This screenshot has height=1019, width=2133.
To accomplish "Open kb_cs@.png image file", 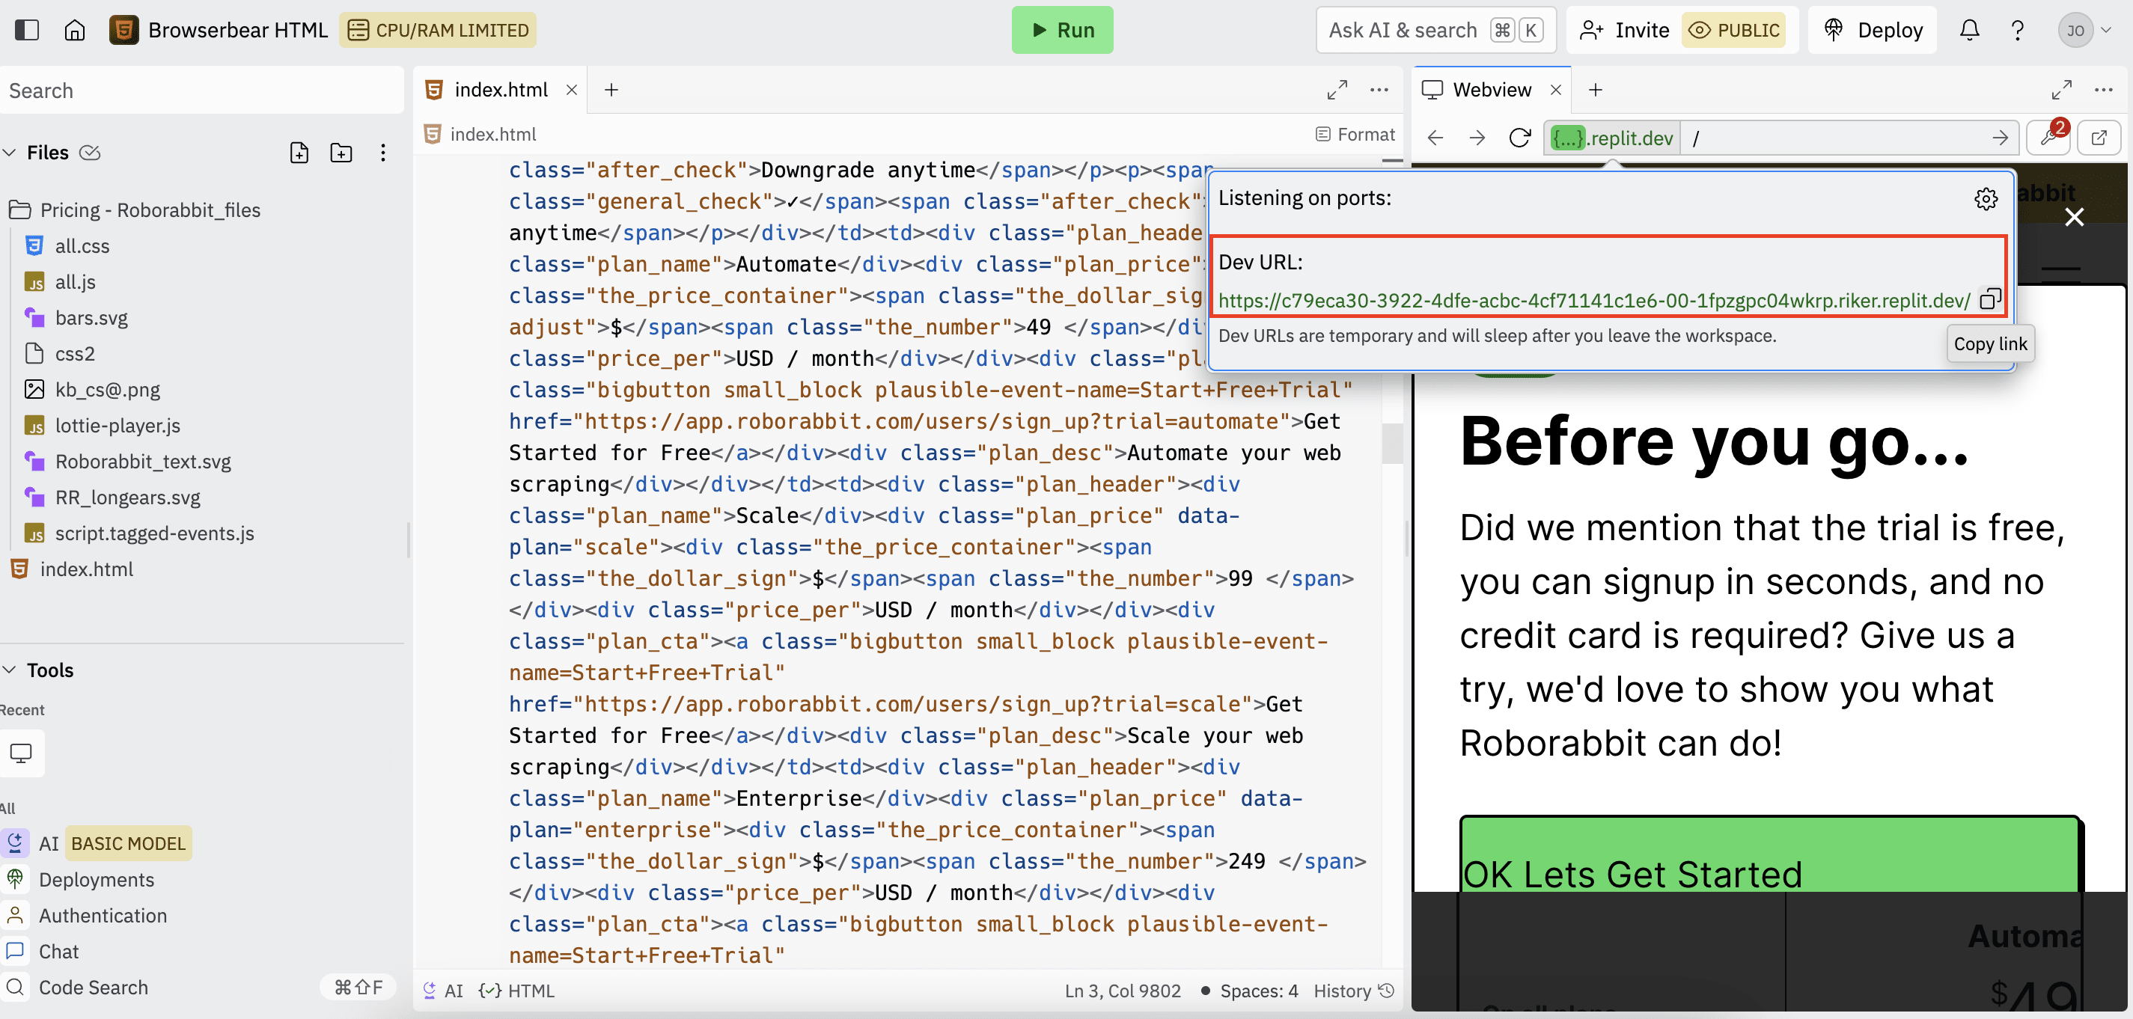I will (108, 390).
